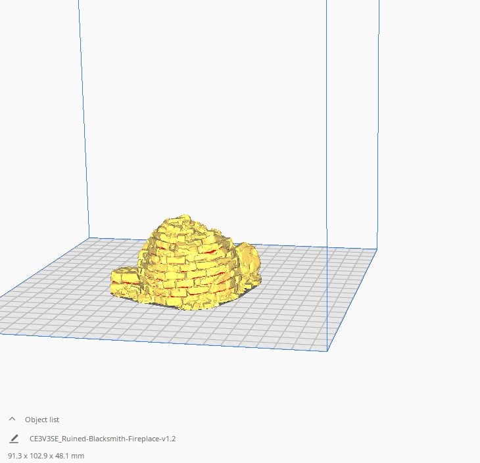480x463 pixels.
Task: Click a red overhang streak on the brick wall
Action: tap(210, 252)
